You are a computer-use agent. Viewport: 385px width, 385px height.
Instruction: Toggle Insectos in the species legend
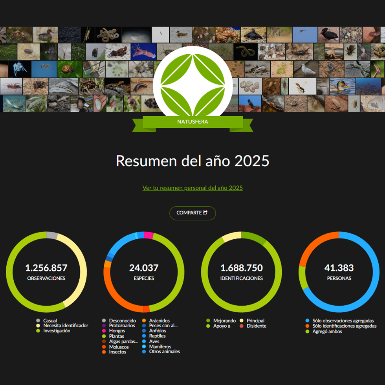117,352
